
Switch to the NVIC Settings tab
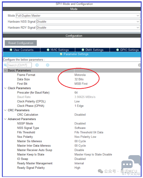pyautogui.click(x=58, y=50)
